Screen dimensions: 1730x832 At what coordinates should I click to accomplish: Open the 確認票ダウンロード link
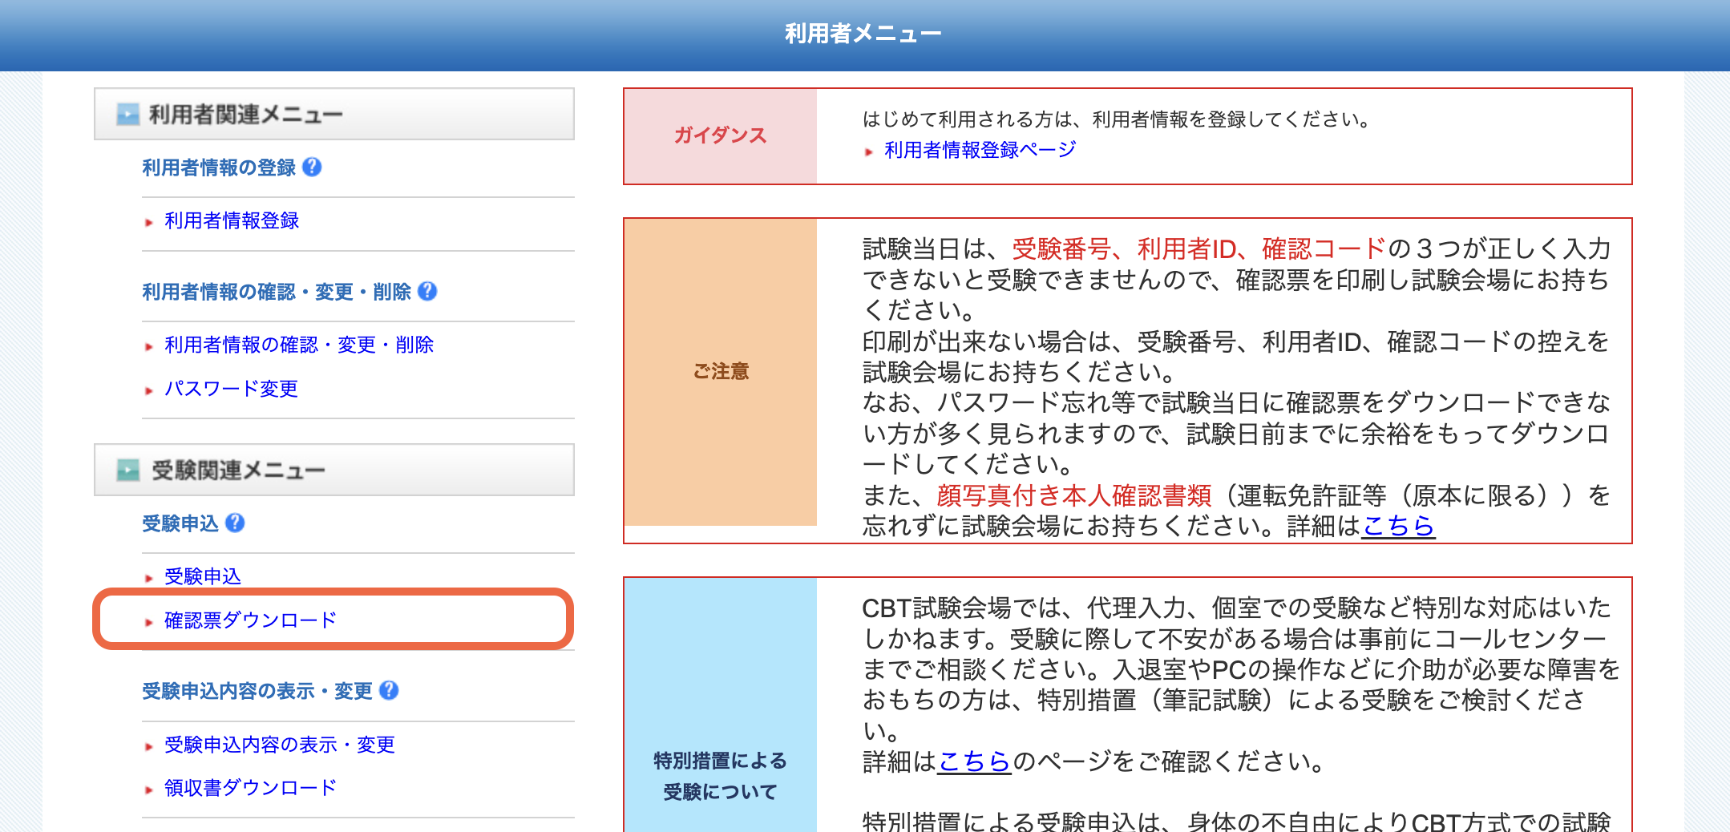[x=250, y=620]
